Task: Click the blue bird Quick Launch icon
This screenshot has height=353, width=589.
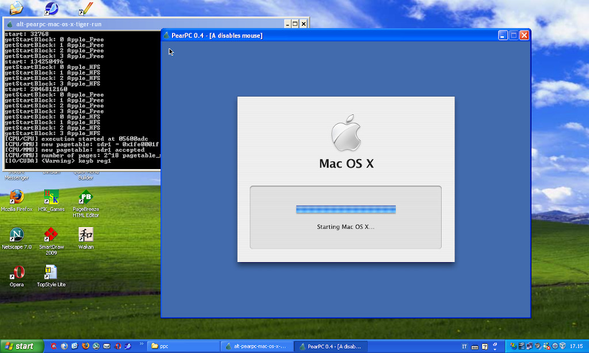Action: pyautogui.click(x=128, y=346)
